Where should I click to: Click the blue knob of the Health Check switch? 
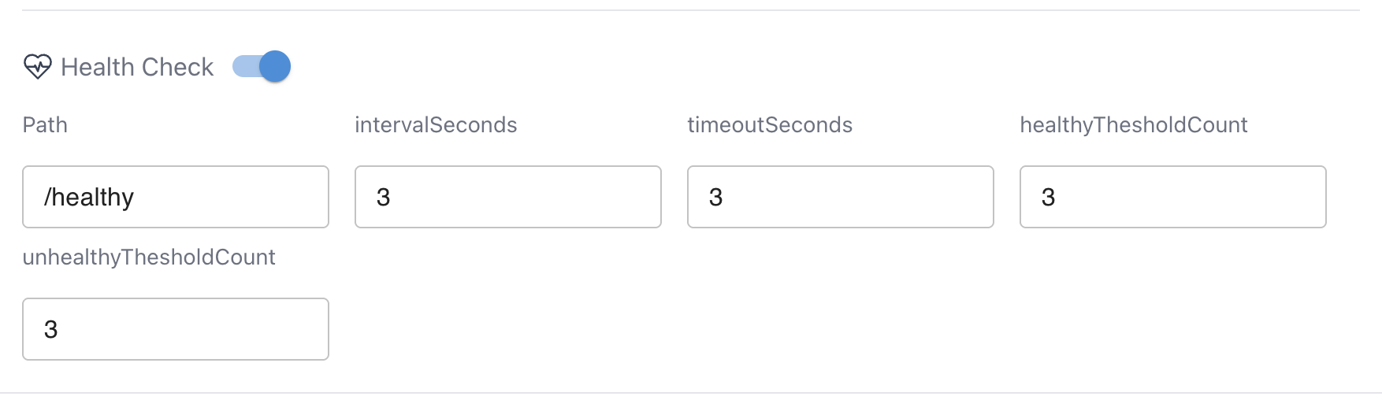[x=275, y=67]
